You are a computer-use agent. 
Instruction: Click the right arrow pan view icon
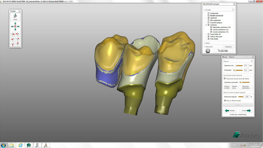coord(18,26)
